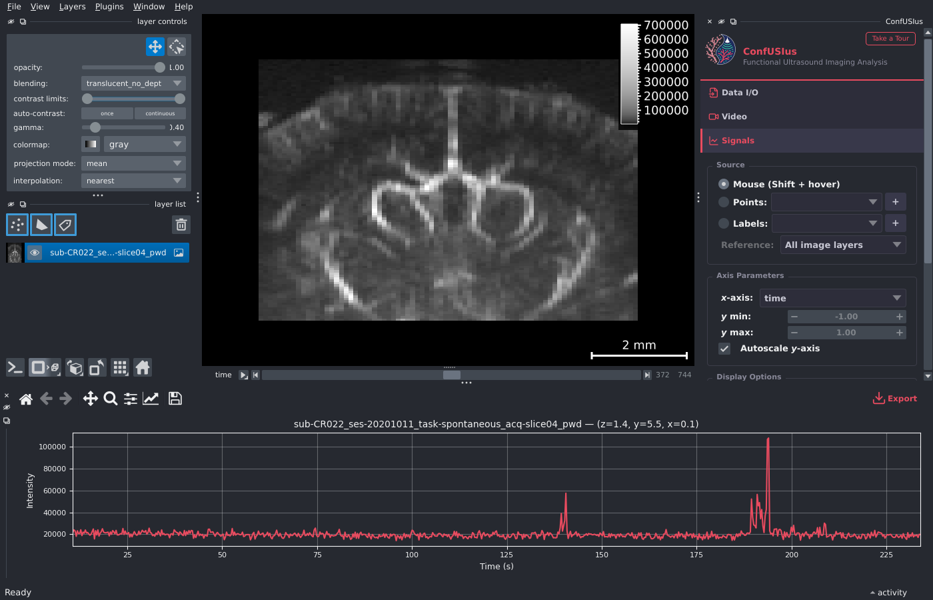Click the plot zoom magnifier tool
The image size is (933, 600).
tap(111, 399)
